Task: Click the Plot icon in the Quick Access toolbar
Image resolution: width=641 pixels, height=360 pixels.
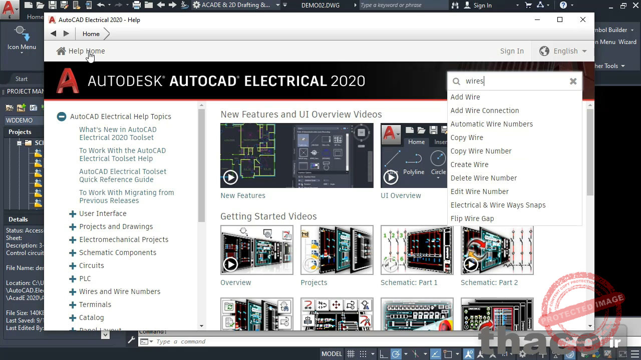Action: [x=137, y=5]
